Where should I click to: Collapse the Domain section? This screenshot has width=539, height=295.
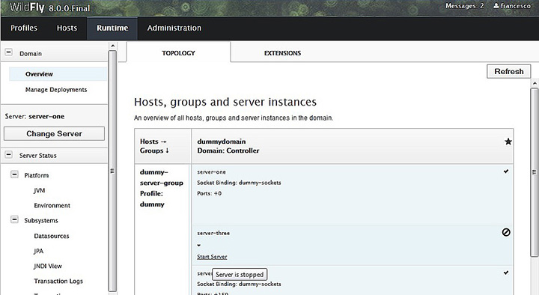8,52
